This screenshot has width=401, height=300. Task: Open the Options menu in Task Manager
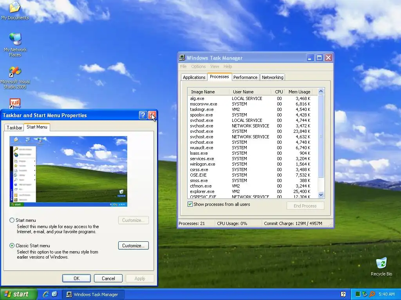(198, 66)
